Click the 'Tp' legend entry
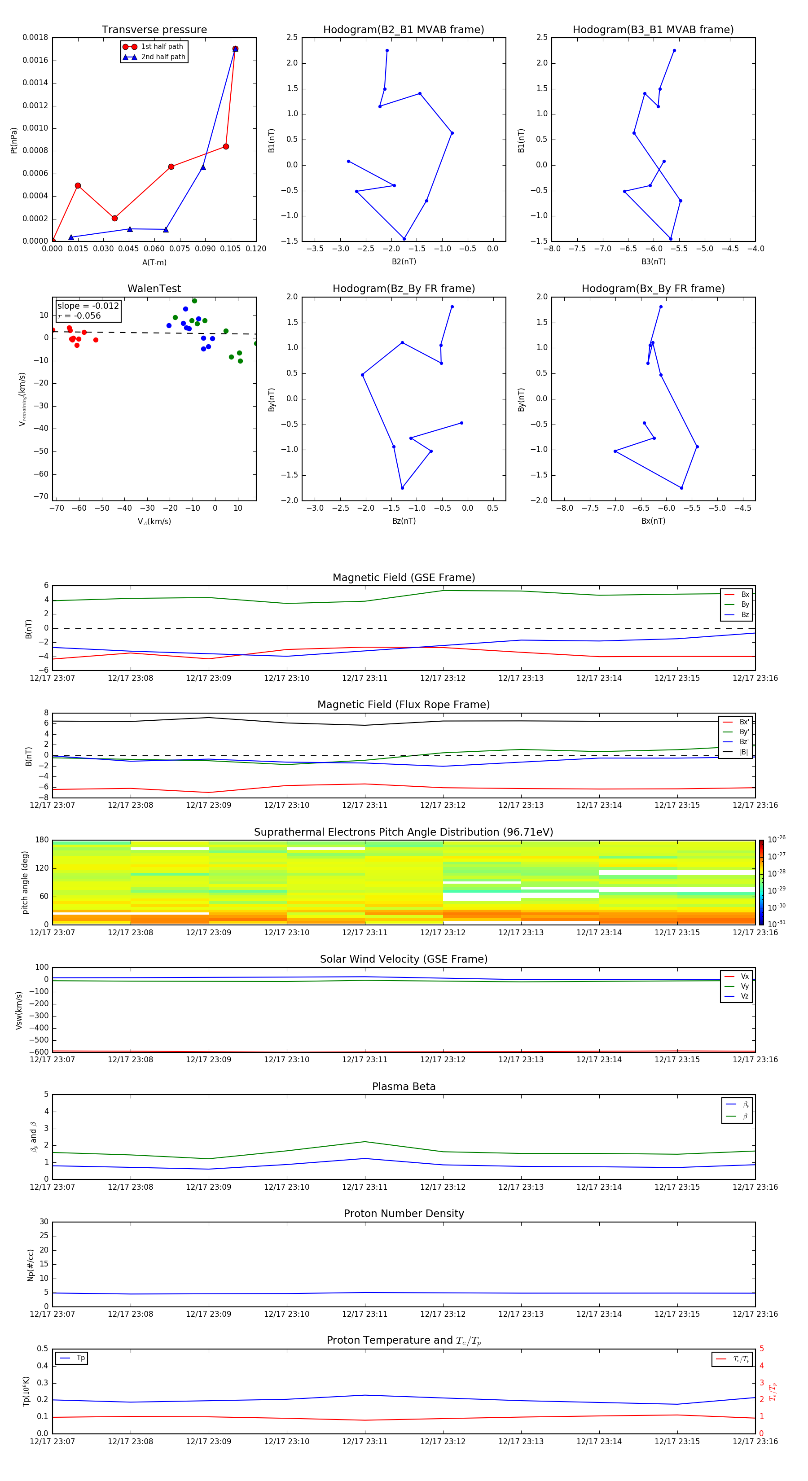This screenshot has height=1481, width=808. (x=72, y=1358)
